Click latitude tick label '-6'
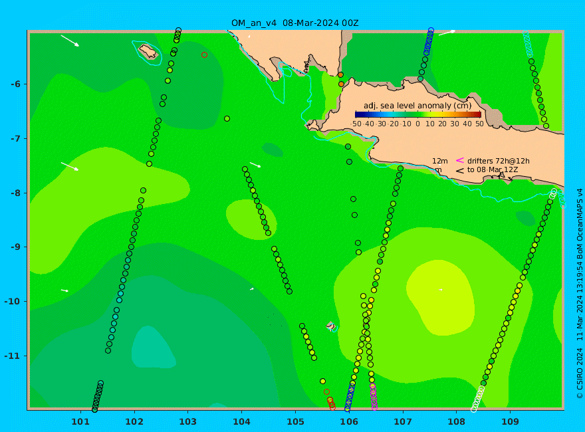Image resolution: width=585 pixels, height=432 pixels. pos(17,84)
